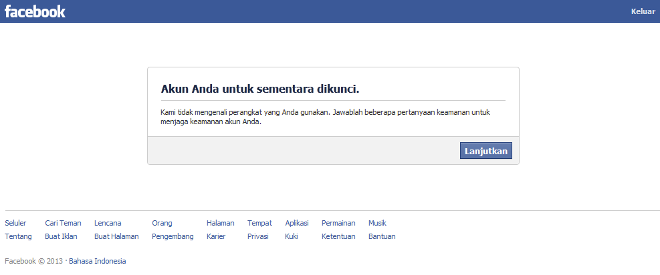The height and width of the screenshot is (275, 660).
Task: Open the Aplikasi footer link
Action: pyautogui.click(x=297, y=223)
